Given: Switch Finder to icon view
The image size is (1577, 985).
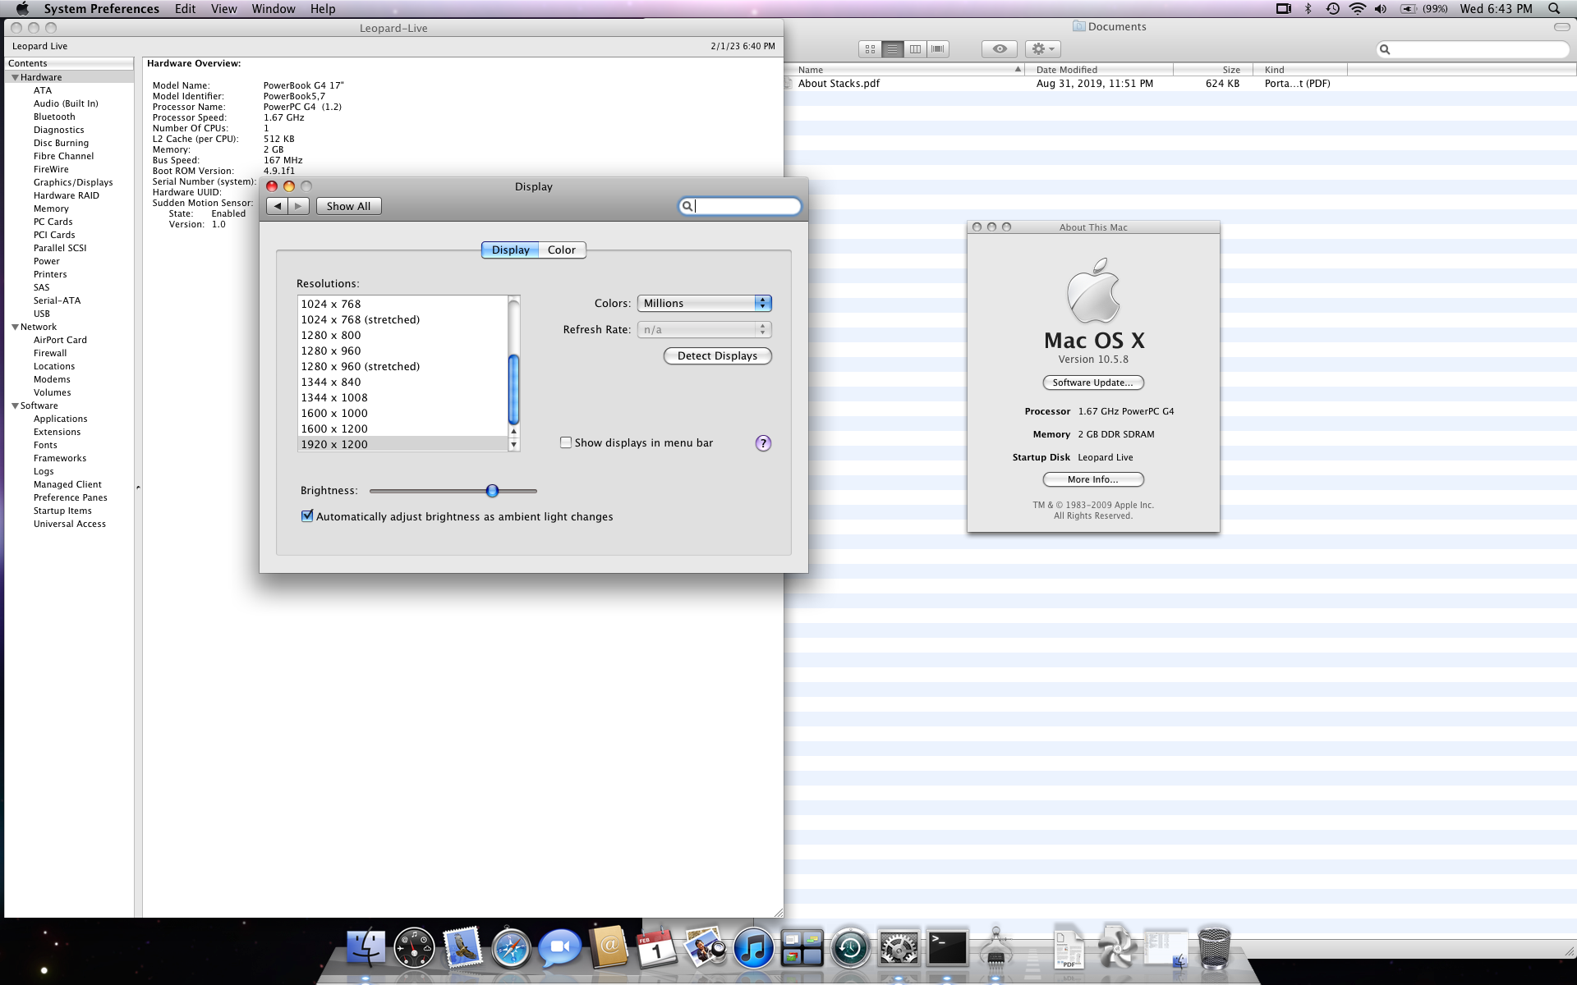Looking at the screenshot, I should tap(870, 49).
